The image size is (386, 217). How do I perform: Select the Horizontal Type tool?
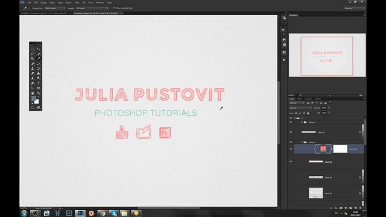39,83
